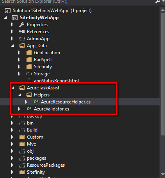This screenshot has height=178, width=165.
Task: Expand the Properties node
Action: point(12,25)
